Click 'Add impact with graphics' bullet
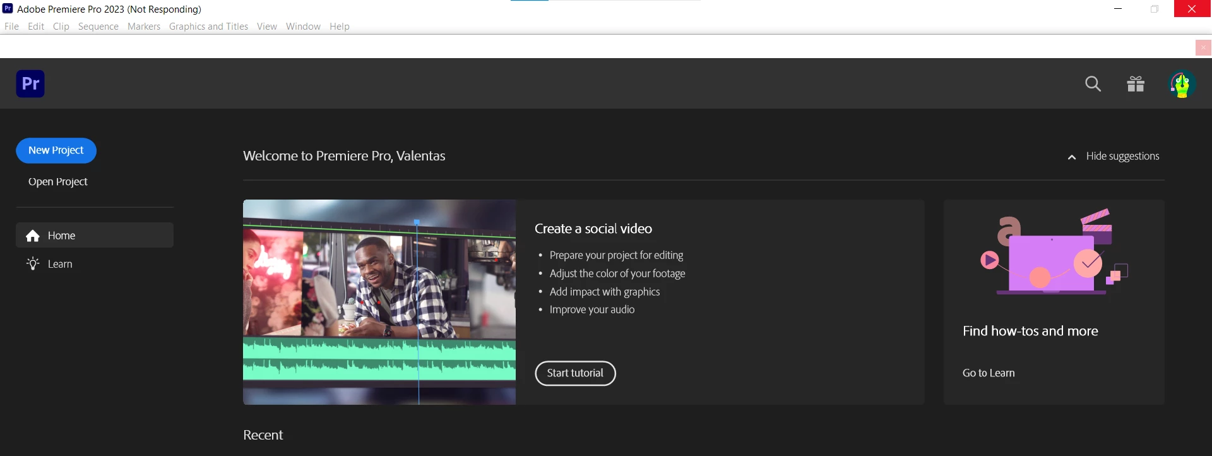This screenshot has width=1212, height=456. (605, 292)
